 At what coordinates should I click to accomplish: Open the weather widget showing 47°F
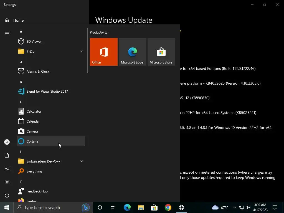click(x=220, y=207)
